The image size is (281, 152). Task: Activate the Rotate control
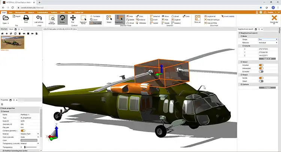coord(62,19)
